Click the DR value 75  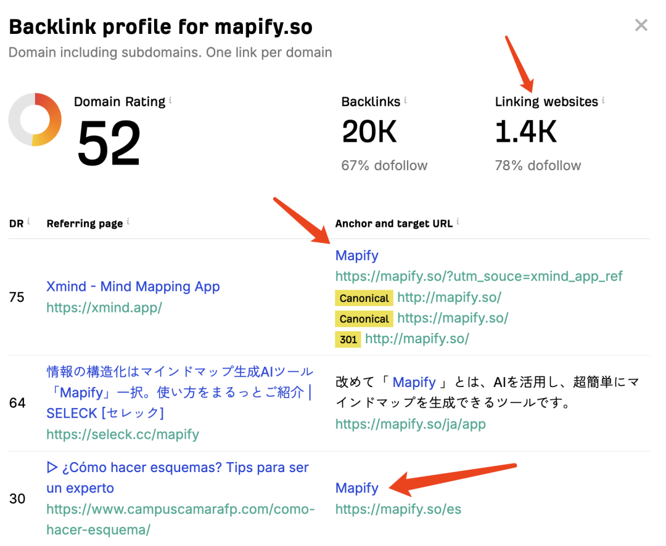click(17, 297)
